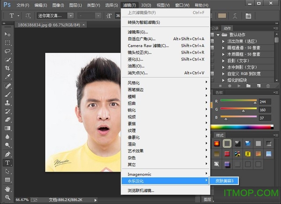Collapse the 默认动作 folder

[219, 35]
